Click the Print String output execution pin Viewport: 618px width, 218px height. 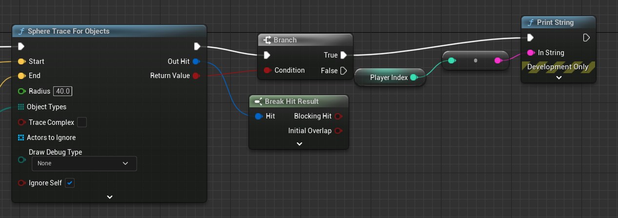pyautogui.click(x=587, y=38)
